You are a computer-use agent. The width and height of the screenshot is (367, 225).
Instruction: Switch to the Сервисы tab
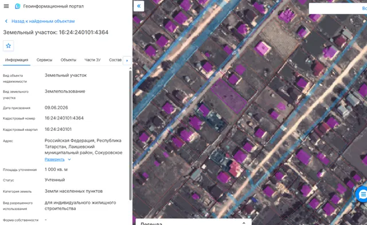tap(44, 60)
